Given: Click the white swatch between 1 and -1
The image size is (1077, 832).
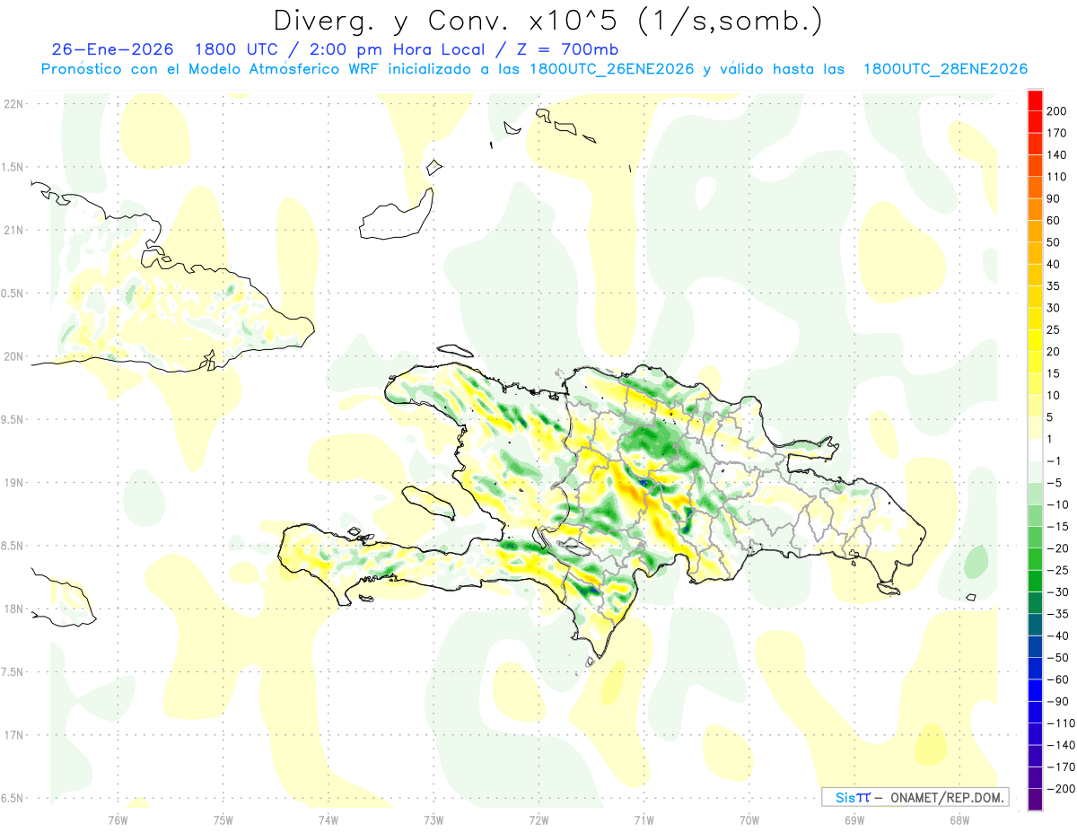Looking at the screenshot, I should tap(1035, 450).
